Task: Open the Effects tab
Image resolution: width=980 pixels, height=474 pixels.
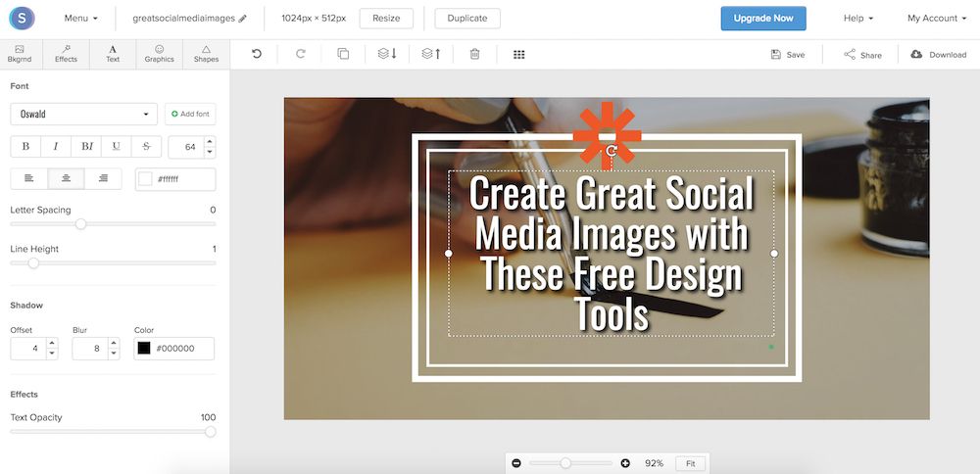Action: [x=66, y=54]
